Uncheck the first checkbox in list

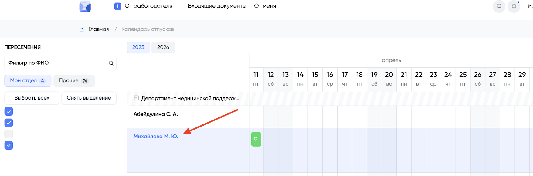(9, 112)
